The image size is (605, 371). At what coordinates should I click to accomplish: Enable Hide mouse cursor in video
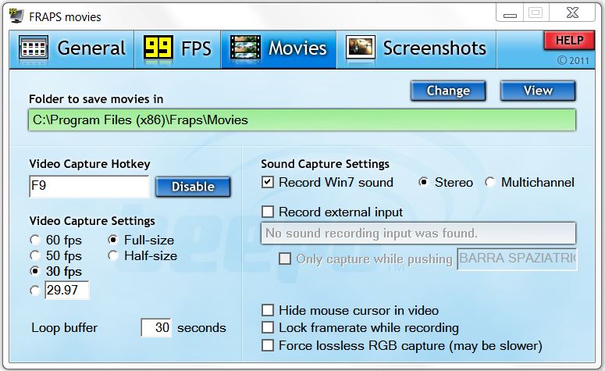click(x=268, y=310)
